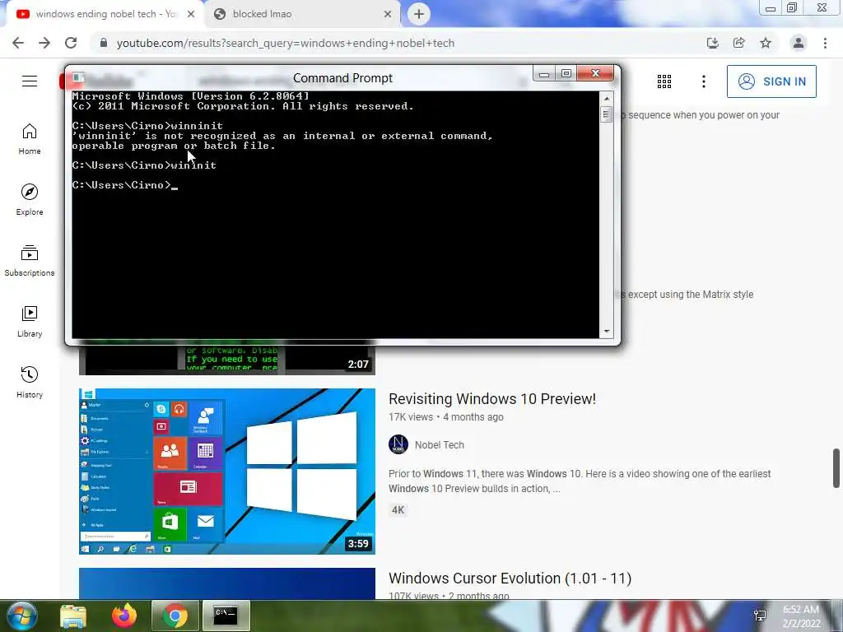The image size is (843, 632).
Task: Click the 'C:\Users\Cirno>wininit' command line
Action: 144,165
